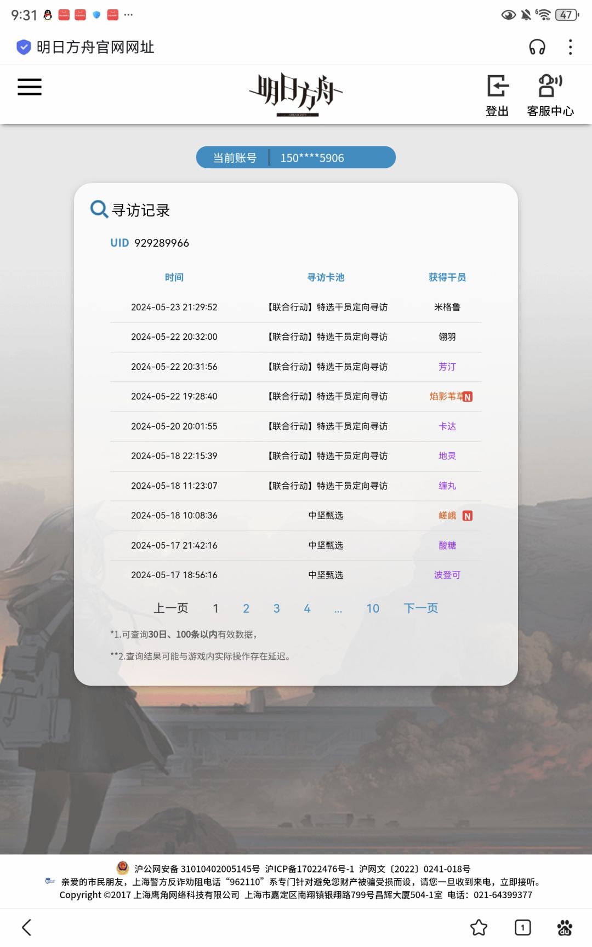Tap the blue shield security icon
Viewport: 592px width, 947px height.
click(24, 47)
